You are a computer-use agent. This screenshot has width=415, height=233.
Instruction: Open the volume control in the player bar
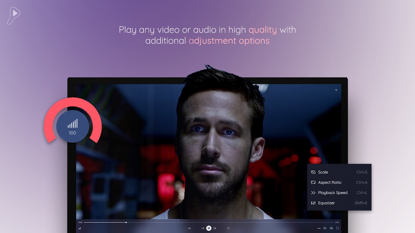[x=80, y=228]
